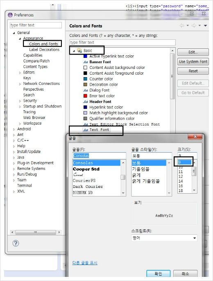Image resolution: width=213 pixels, height=281 pixels.
Task: Select the Header Font Aa icon
Action: click(86, 102)
